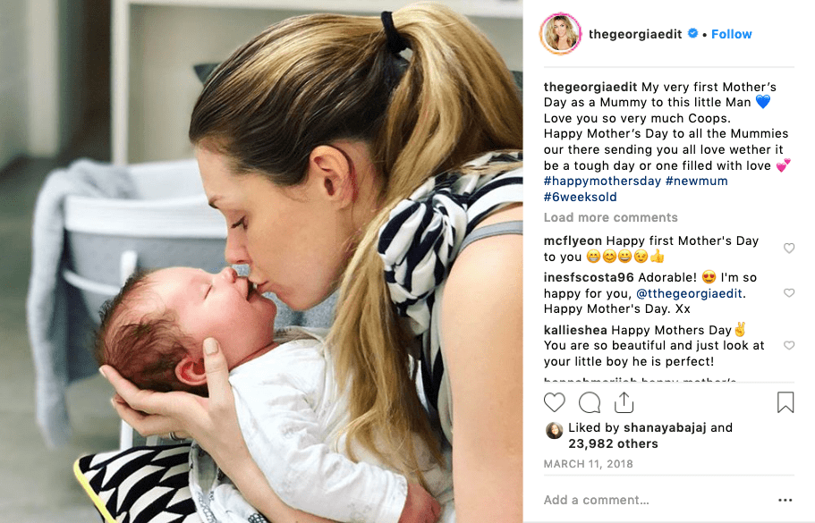The image size is (815, 523).
Task: Like inesfscosta96's comment
Action: pyautogui.click(x=789, y=293)
